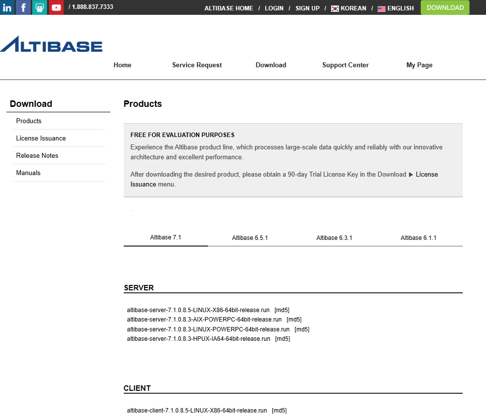Image resolution: width=486 pixels, height=416 pixels.
Task: Click the CLIENT section heading
Action: point(137,388)
